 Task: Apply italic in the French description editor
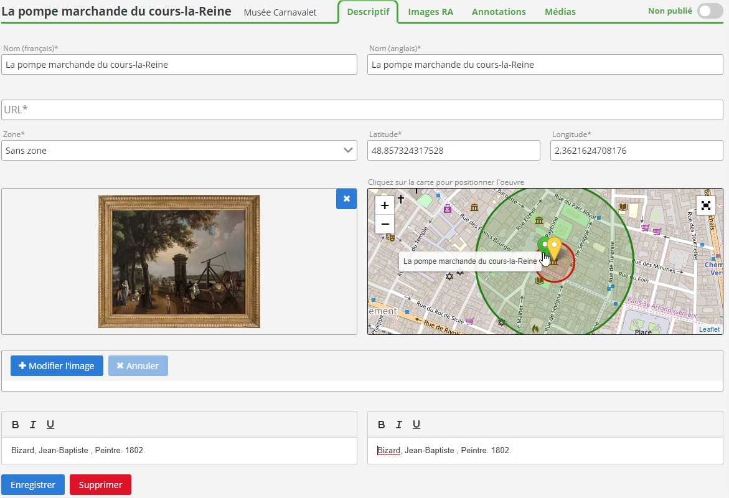pos(32,425)
